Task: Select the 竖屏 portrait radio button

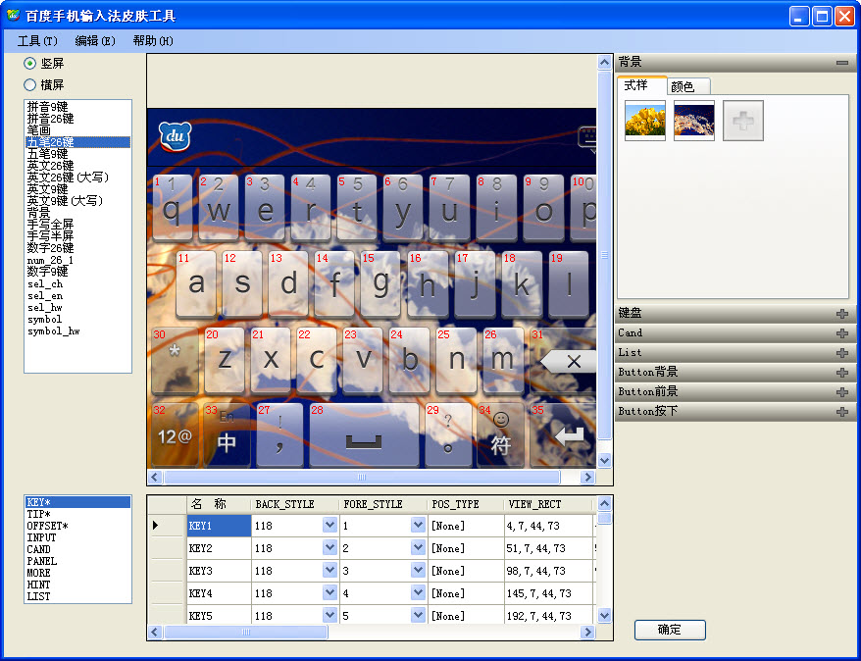Action: coord(30,64)
